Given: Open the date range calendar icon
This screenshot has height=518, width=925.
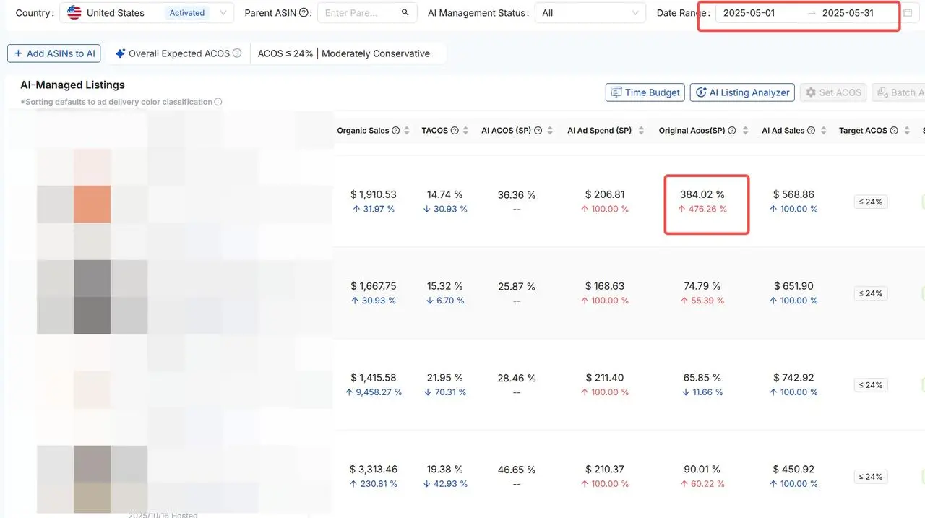Looking at the screenshot, I should (908, 13).
